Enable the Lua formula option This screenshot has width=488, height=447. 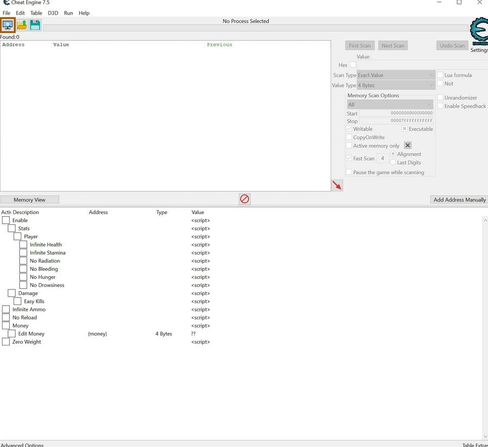pos(440,75)
